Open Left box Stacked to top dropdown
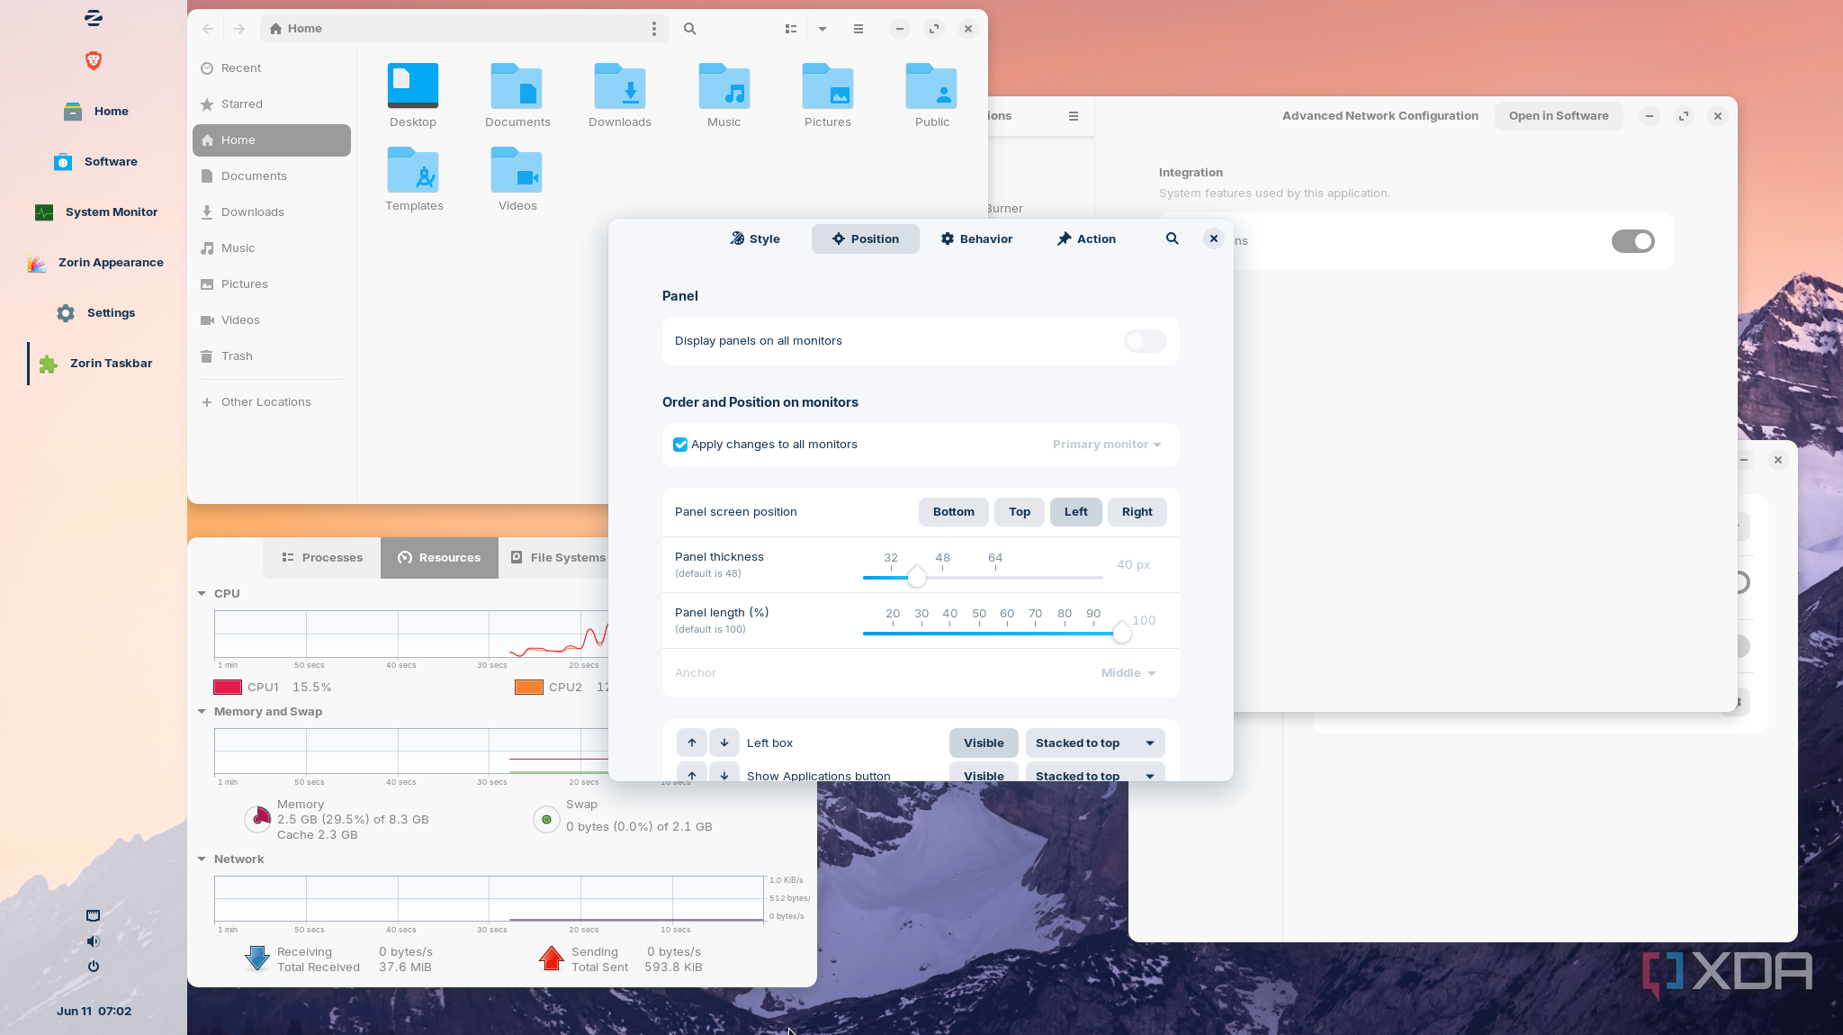1843x1035 pixels. (1095, 743)
